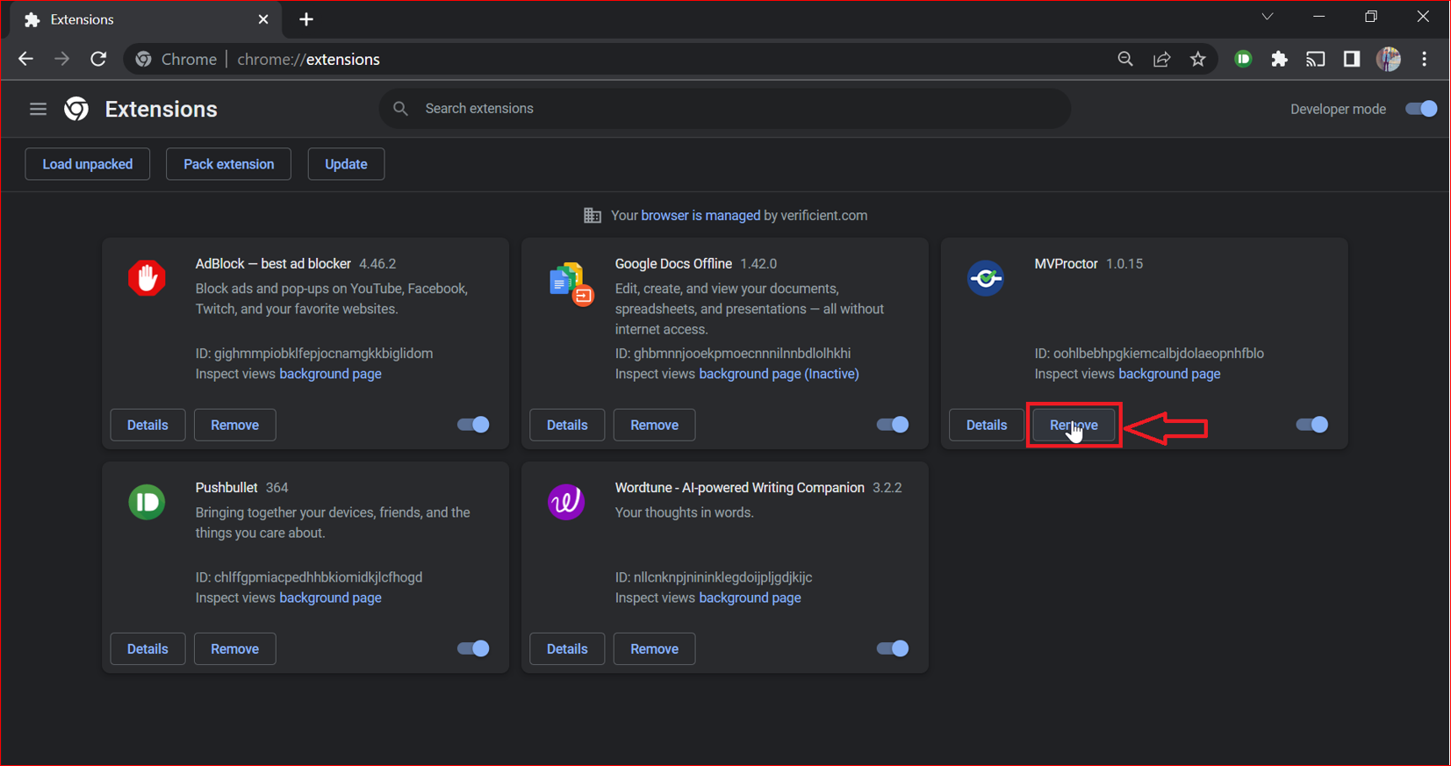The height and width of the screenshot is (766, 1451).
Task: Disable the MVProctor extension toggle
Action: coord(1312,425)
